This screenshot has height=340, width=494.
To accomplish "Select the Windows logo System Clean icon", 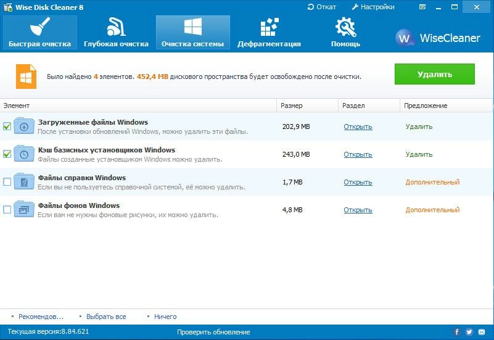I will click(x=193, y=27).
